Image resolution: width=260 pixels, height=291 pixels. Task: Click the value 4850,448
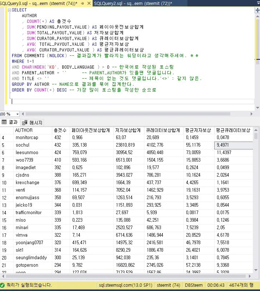(x=164, y=153)
